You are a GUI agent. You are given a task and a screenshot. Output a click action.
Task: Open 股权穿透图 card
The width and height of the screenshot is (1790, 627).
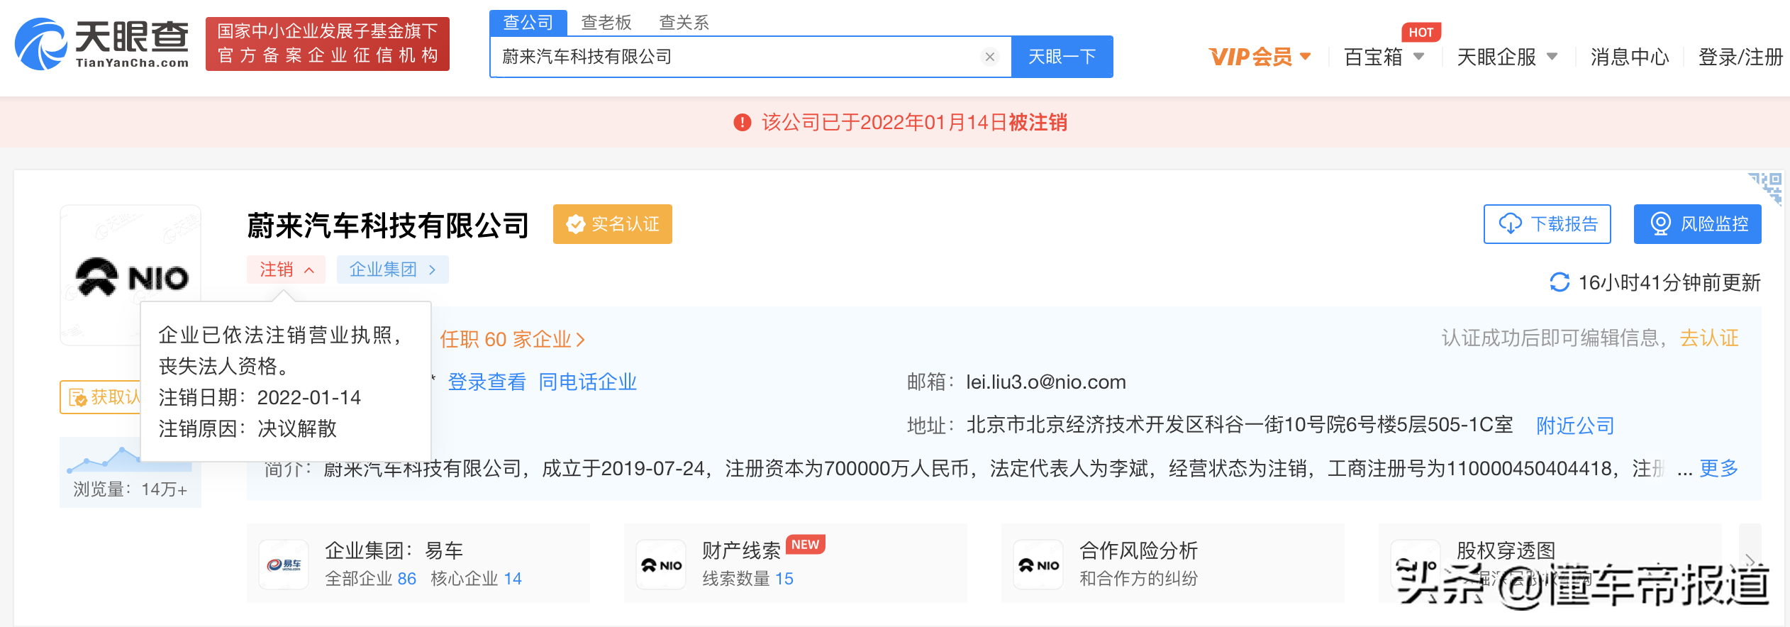[1550, 563]
